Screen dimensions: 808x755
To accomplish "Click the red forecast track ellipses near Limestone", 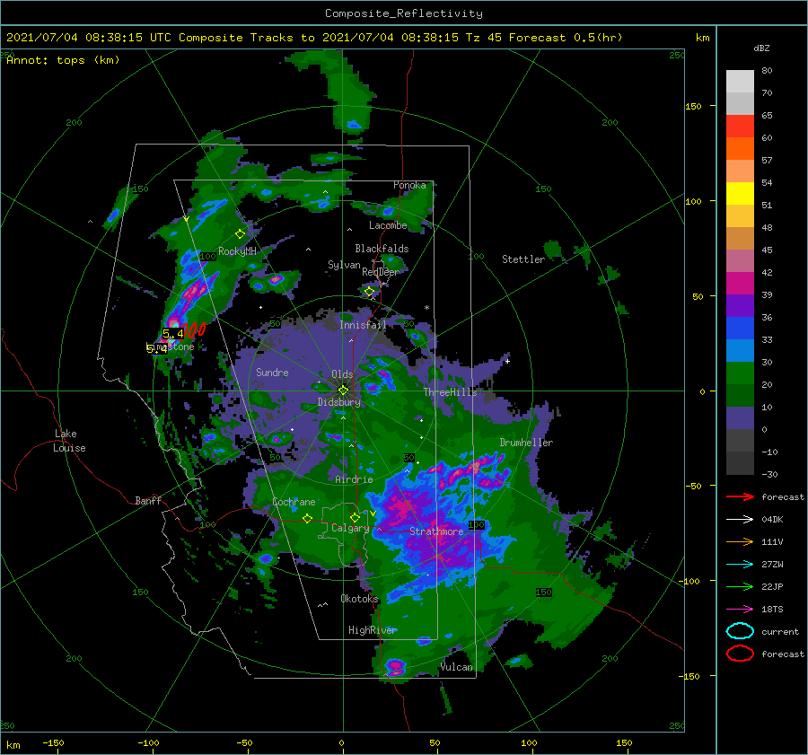I will pos(195,329).
